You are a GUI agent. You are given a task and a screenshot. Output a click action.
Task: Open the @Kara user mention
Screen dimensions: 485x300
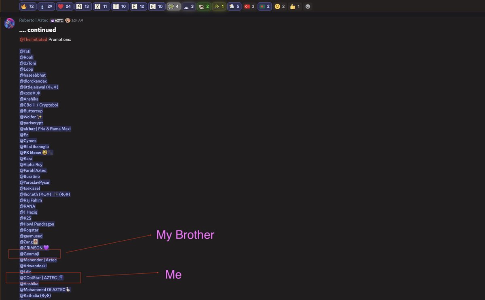coord(26,159)
